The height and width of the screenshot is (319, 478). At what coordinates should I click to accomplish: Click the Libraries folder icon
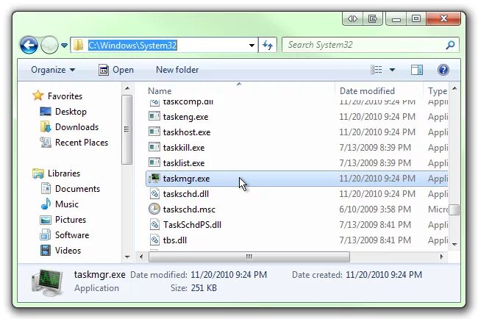38,173
